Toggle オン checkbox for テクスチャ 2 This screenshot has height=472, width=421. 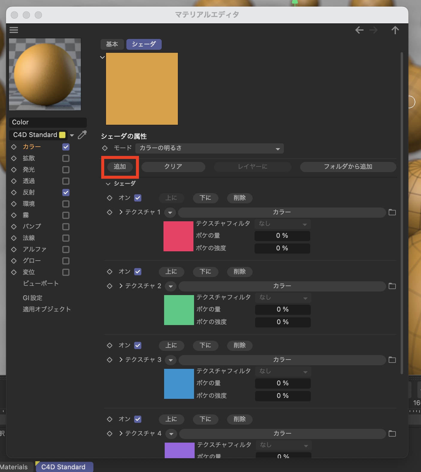click(x=138, y=272)
